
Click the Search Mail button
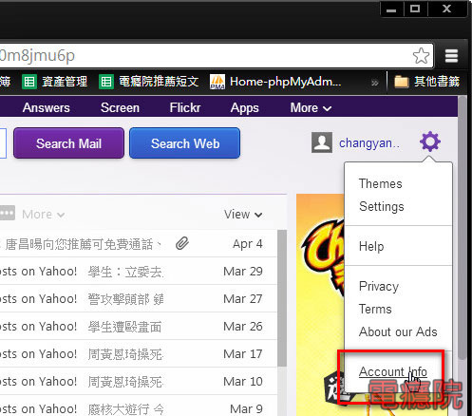pos(68,143)
